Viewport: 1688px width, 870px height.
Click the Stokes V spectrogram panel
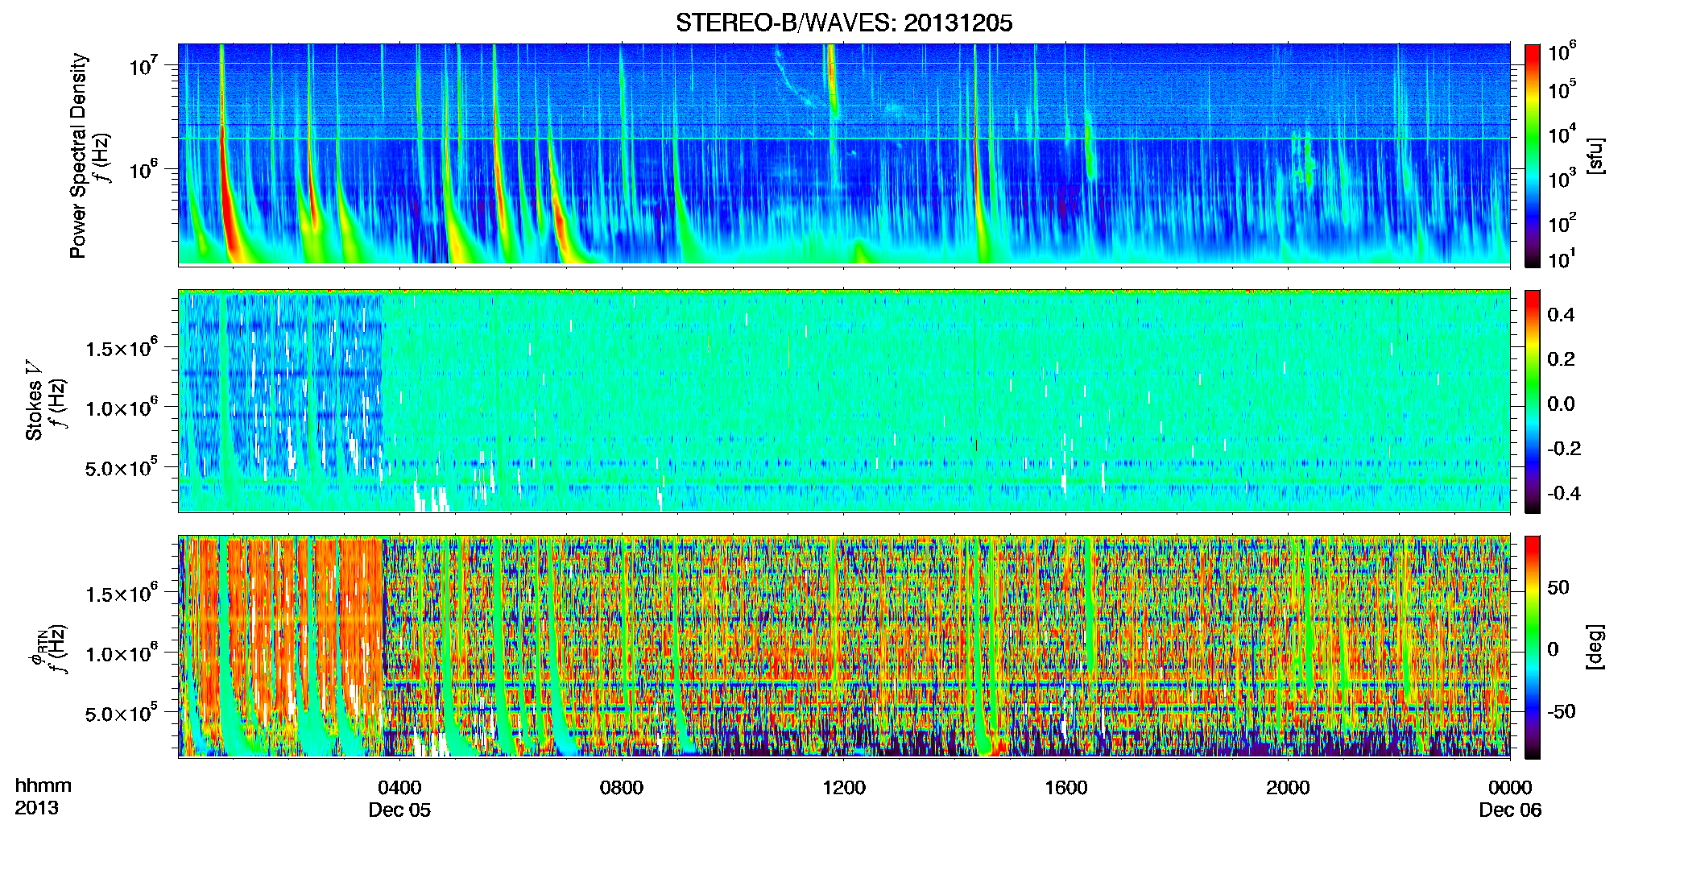844,400
